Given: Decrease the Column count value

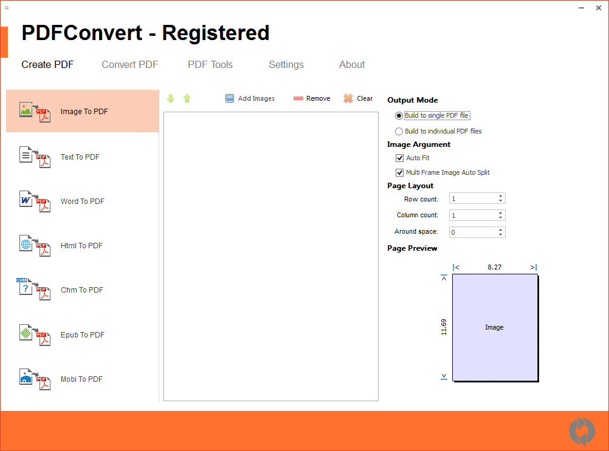Looking at the screenshot, I should coord(501,217).
